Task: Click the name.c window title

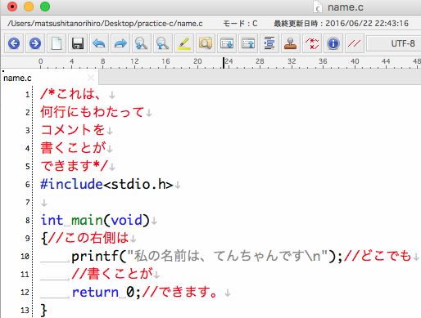Action: 346,7
